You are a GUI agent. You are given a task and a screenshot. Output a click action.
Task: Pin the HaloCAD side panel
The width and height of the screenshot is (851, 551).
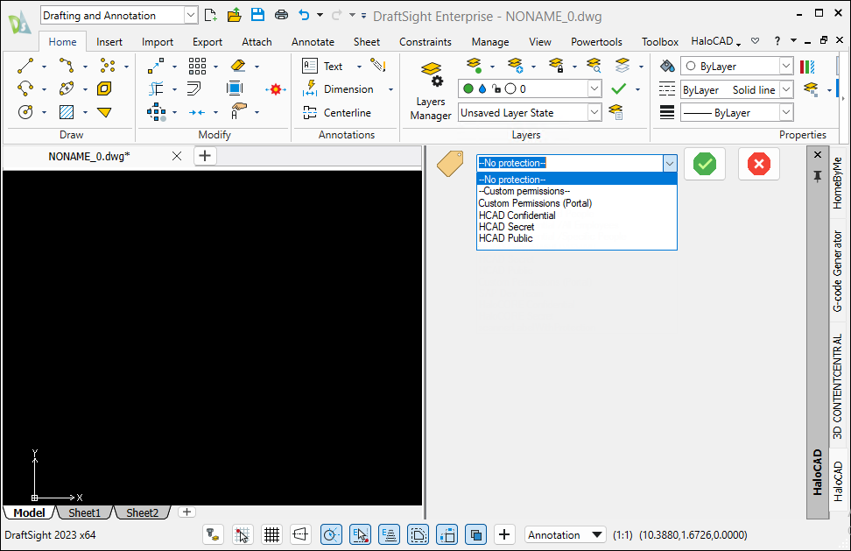pos(818,176)
